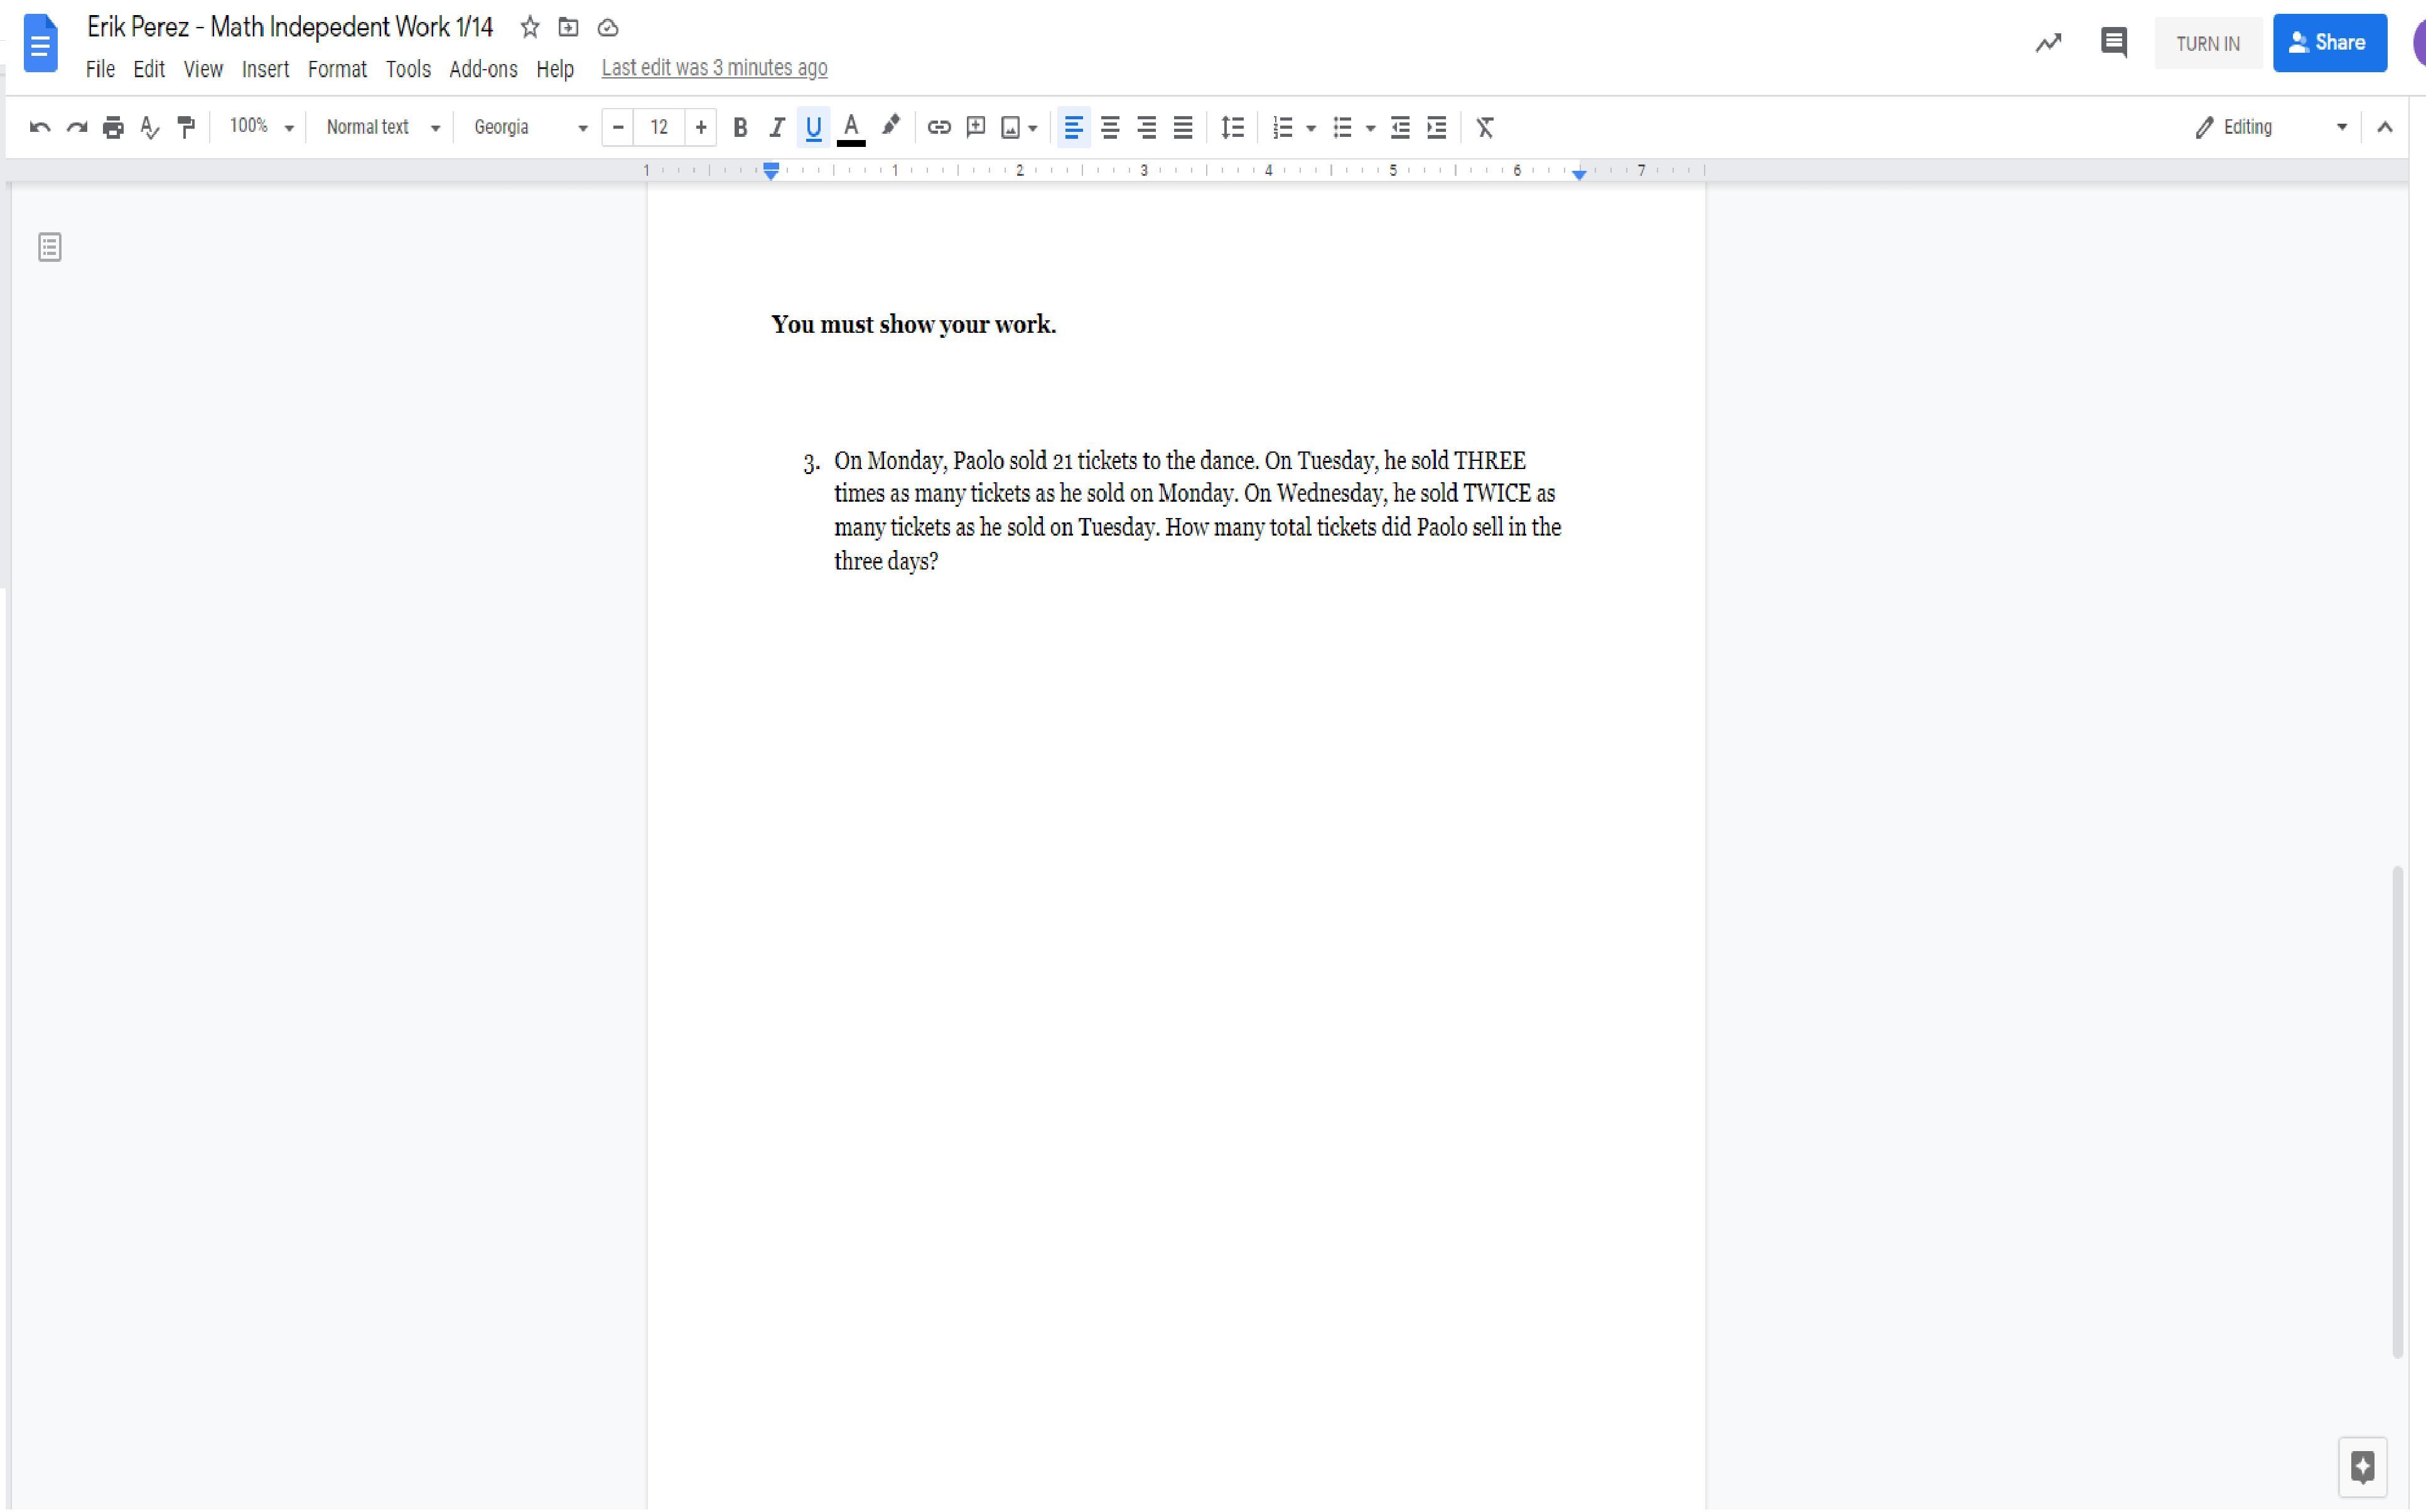2426x1512 pixels.
Task: Open the text color picker
Action: 851,127
